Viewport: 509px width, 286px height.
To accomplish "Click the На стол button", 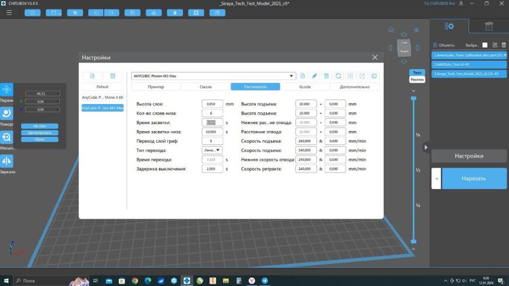I will [x=40, y=126].
